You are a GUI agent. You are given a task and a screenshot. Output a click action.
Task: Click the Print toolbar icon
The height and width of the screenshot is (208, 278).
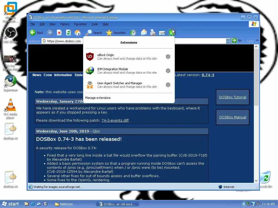click(x=153, y=32)
